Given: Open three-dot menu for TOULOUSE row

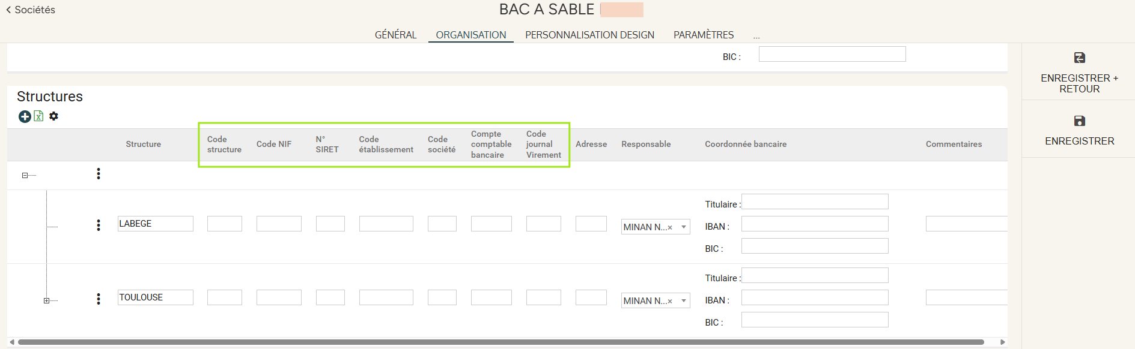Looking at the screenshot, I should (99, 299).
